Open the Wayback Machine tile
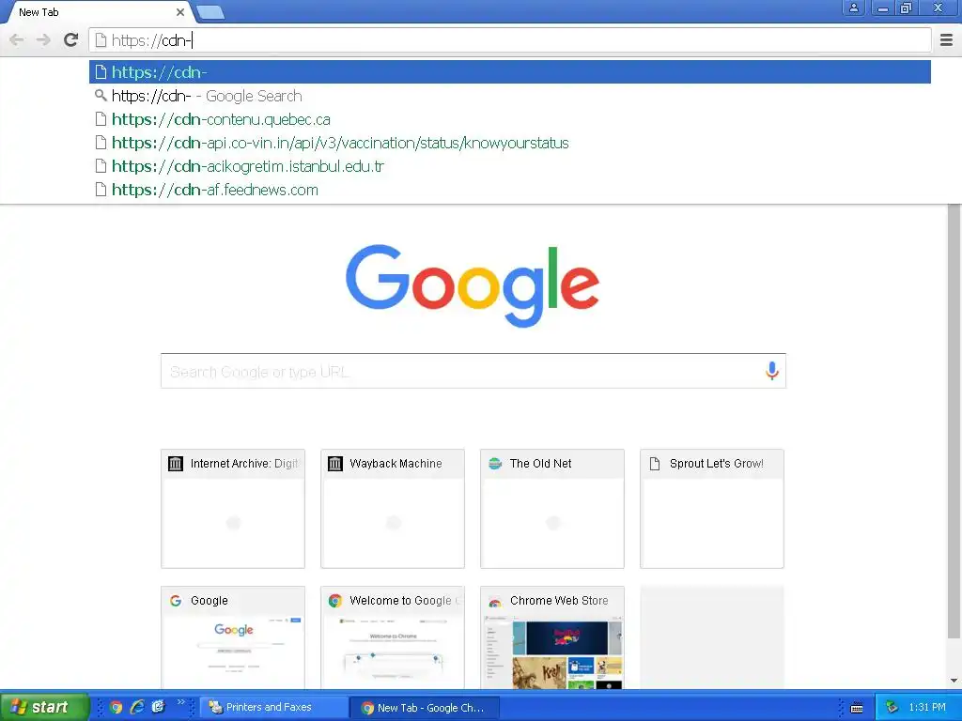 393,508
